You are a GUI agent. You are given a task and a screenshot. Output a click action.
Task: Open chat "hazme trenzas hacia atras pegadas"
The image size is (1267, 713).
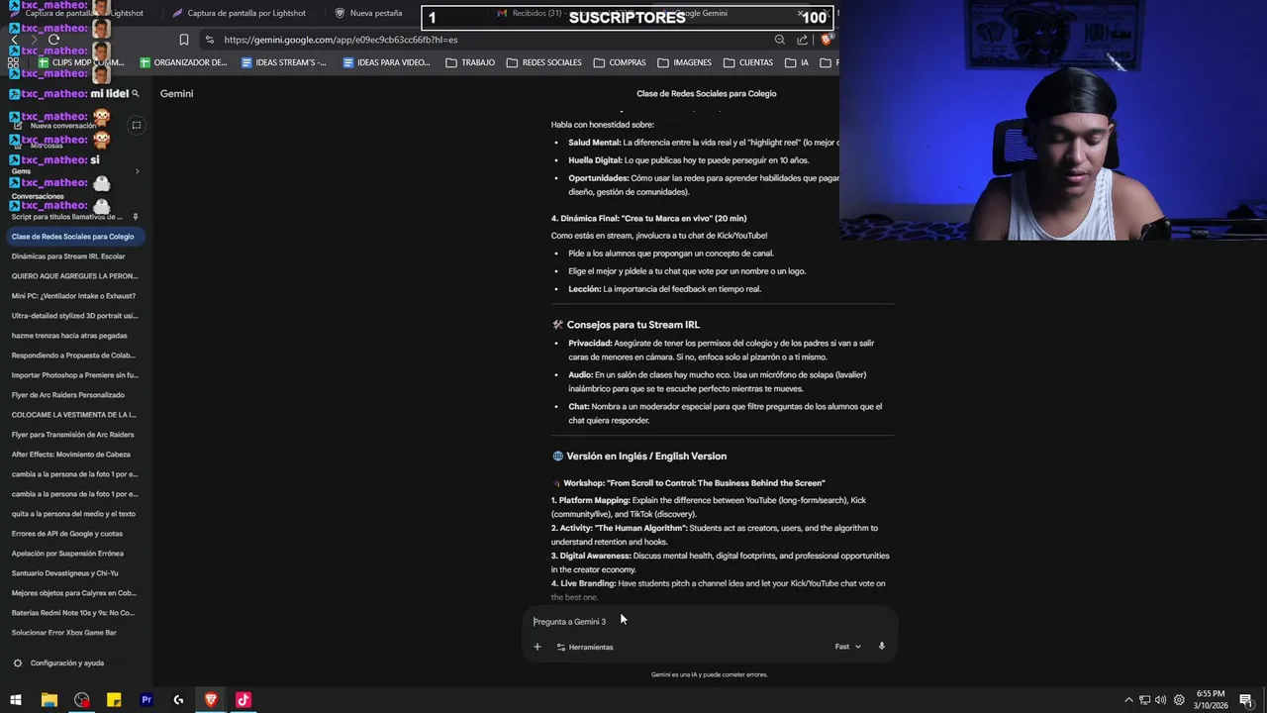[73, 336]
